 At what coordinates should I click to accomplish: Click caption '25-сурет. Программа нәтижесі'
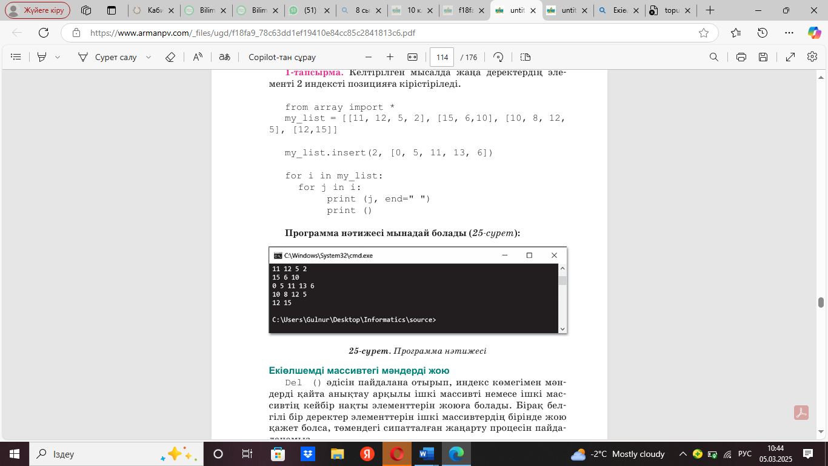coord(418,351)
